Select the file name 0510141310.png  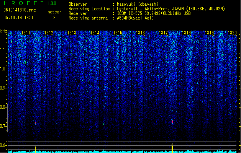[x=20, y=10]
